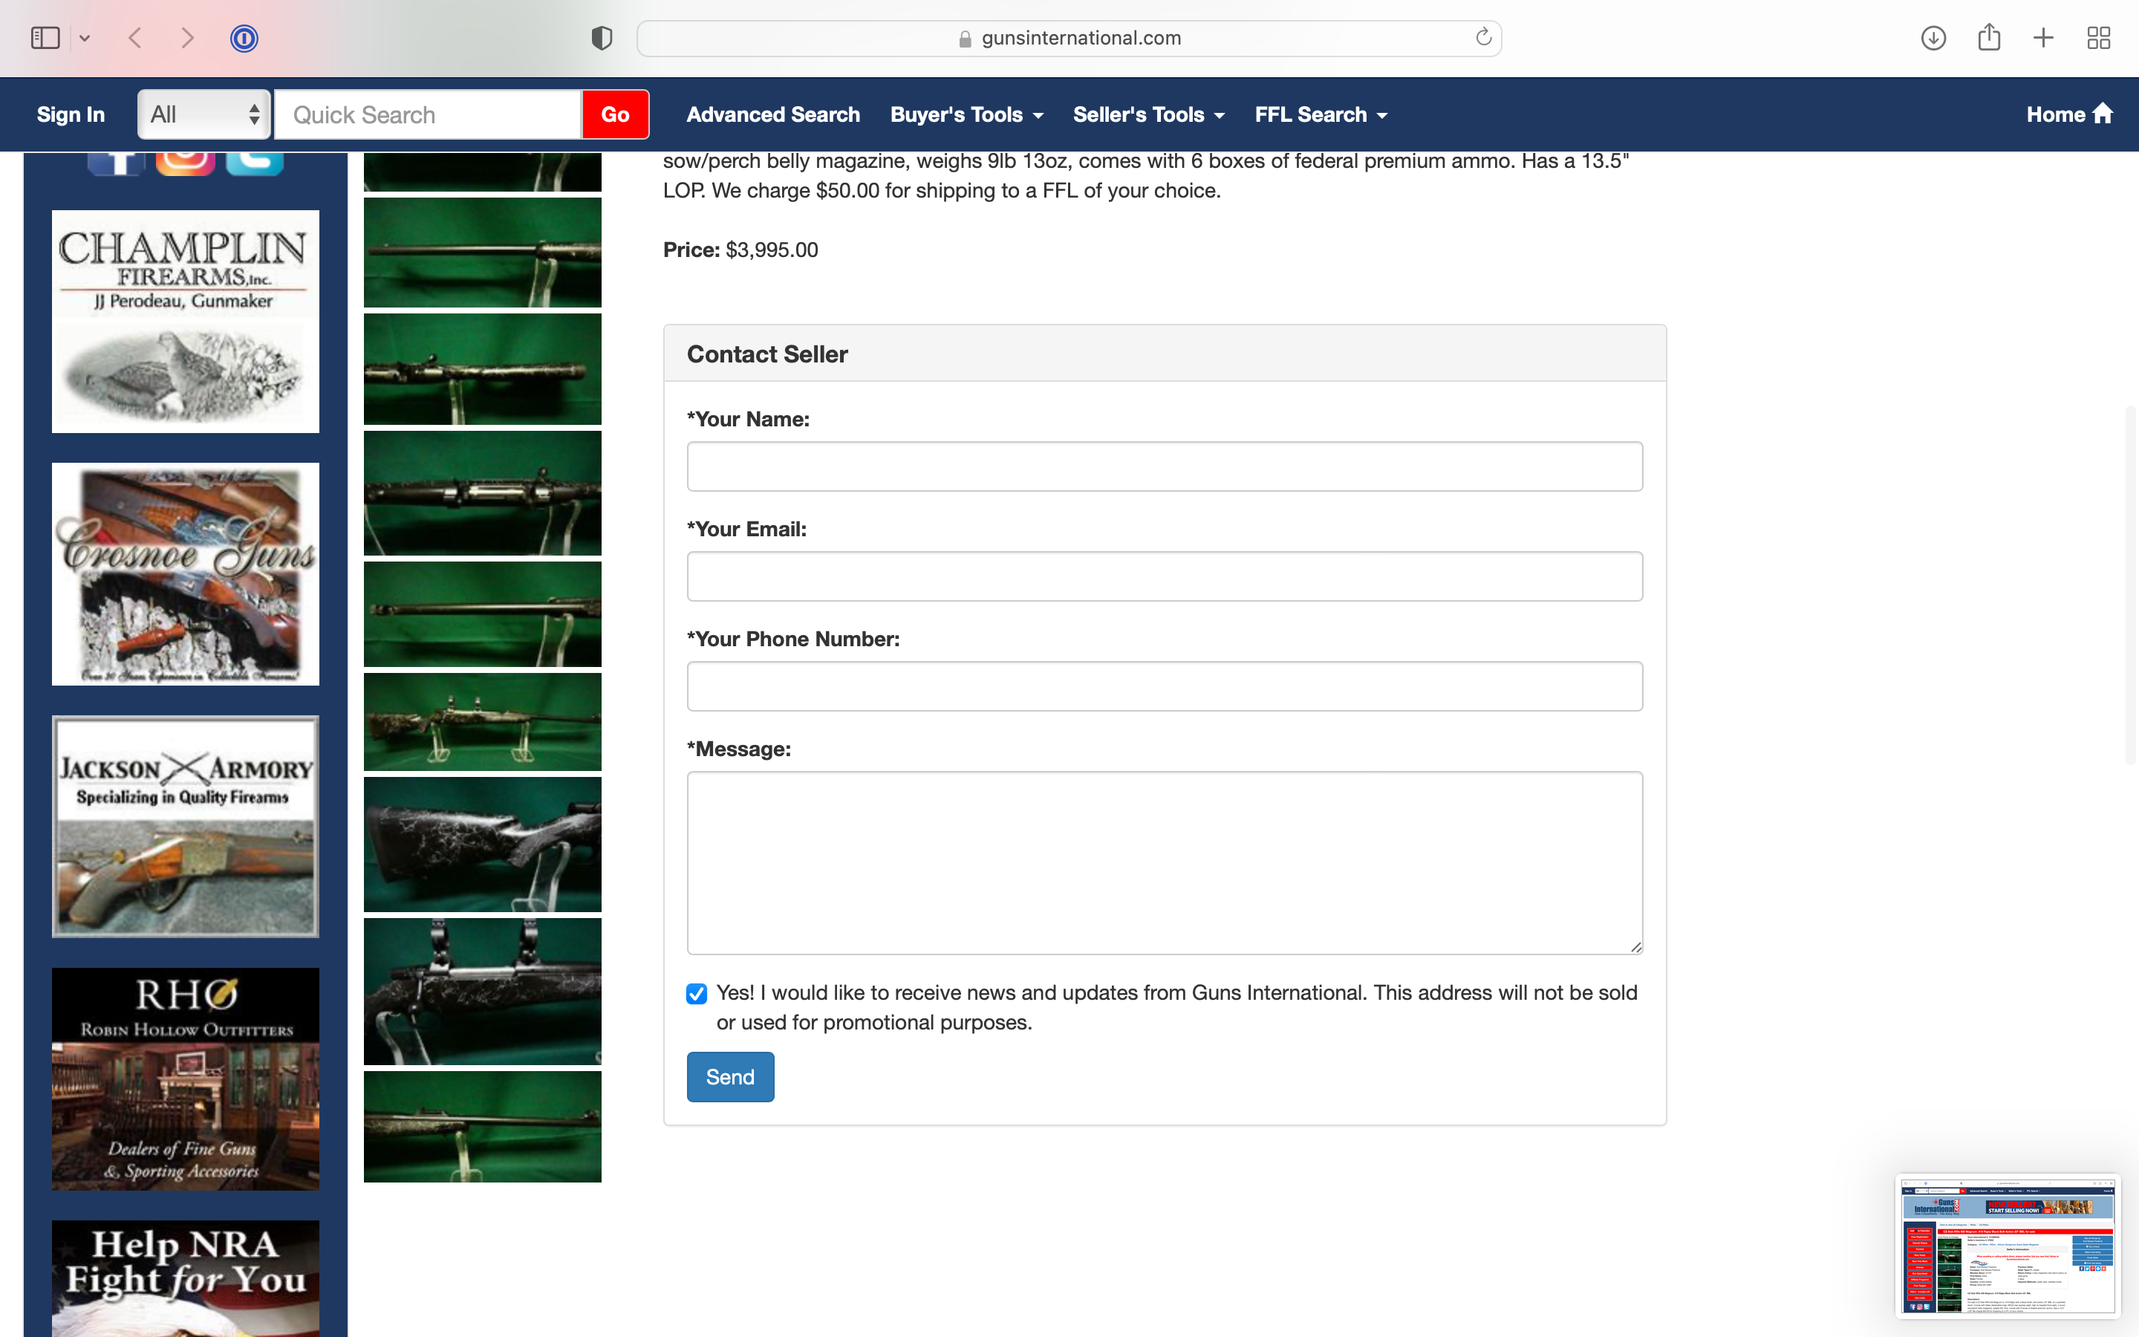Expand the Buyer's Tools menu

pyautogui.click(x=967, y=114)
